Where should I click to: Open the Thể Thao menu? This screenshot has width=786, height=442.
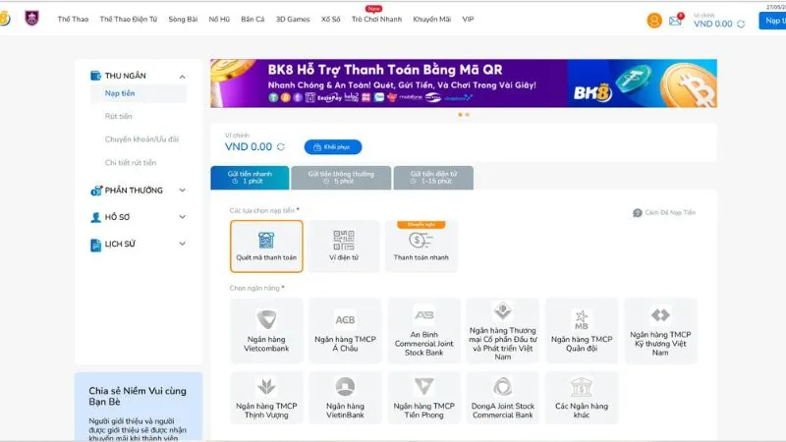[73, 19]
